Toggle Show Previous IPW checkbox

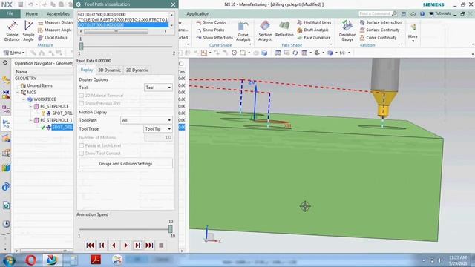point(81,103)
